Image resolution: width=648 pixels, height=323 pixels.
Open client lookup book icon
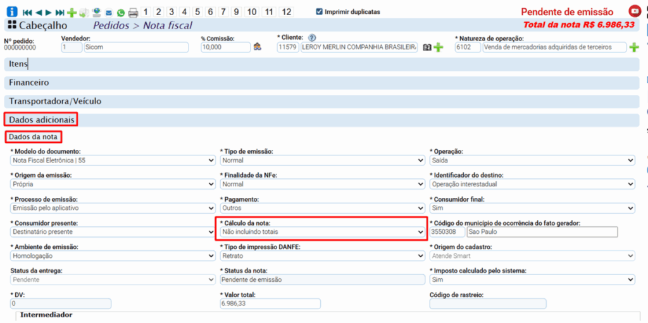427,47
